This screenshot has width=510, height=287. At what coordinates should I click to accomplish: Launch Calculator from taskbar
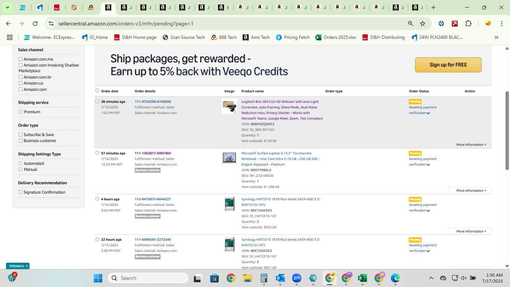click(264, 278)
